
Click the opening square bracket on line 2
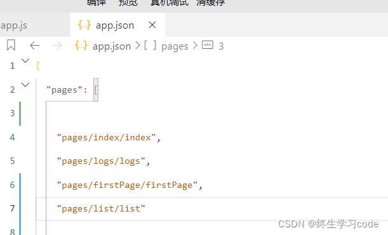coord(96,90)
